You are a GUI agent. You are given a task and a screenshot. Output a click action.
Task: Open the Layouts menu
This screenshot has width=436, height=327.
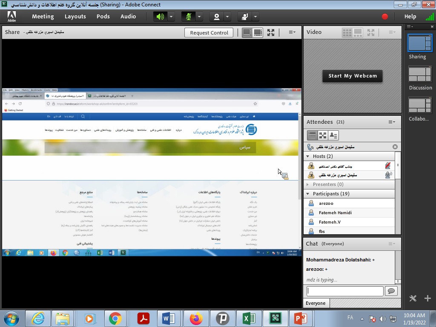75,17
